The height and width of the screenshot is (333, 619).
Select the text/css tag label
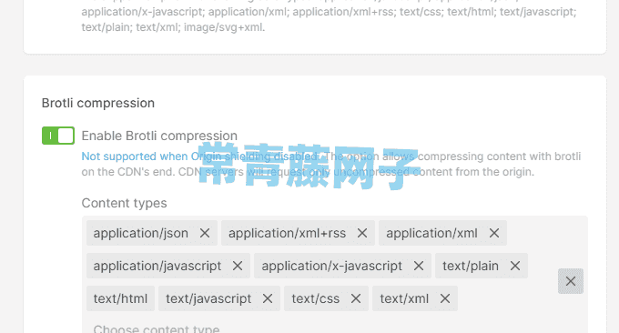316,298
